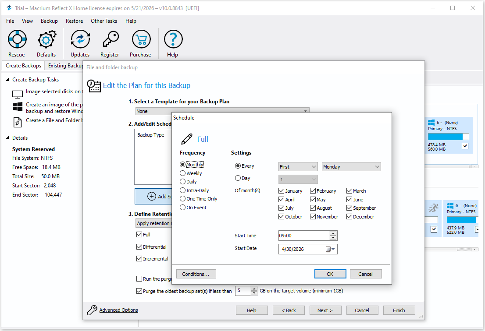485x331 pixels.
Task: Click the purge GB value spinner
Action: coord(254,291)
